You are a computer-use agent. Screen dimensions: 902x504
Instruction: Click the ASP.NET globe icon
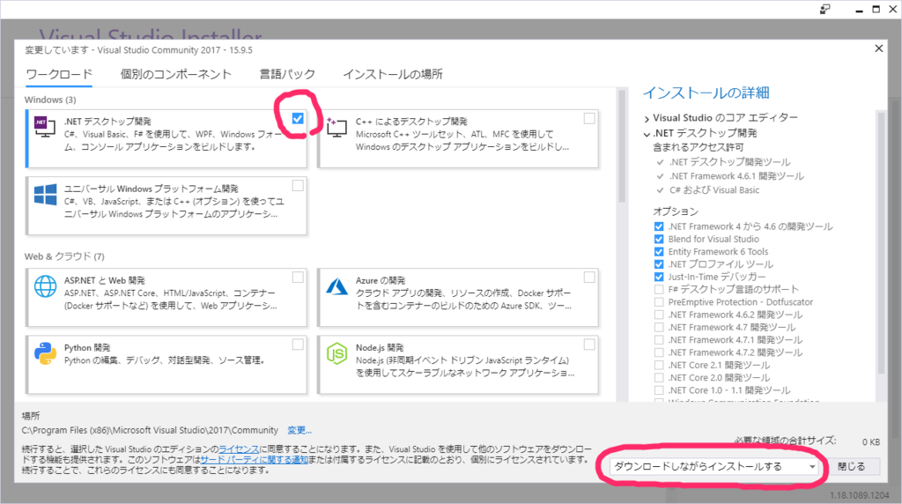[45, 286]
